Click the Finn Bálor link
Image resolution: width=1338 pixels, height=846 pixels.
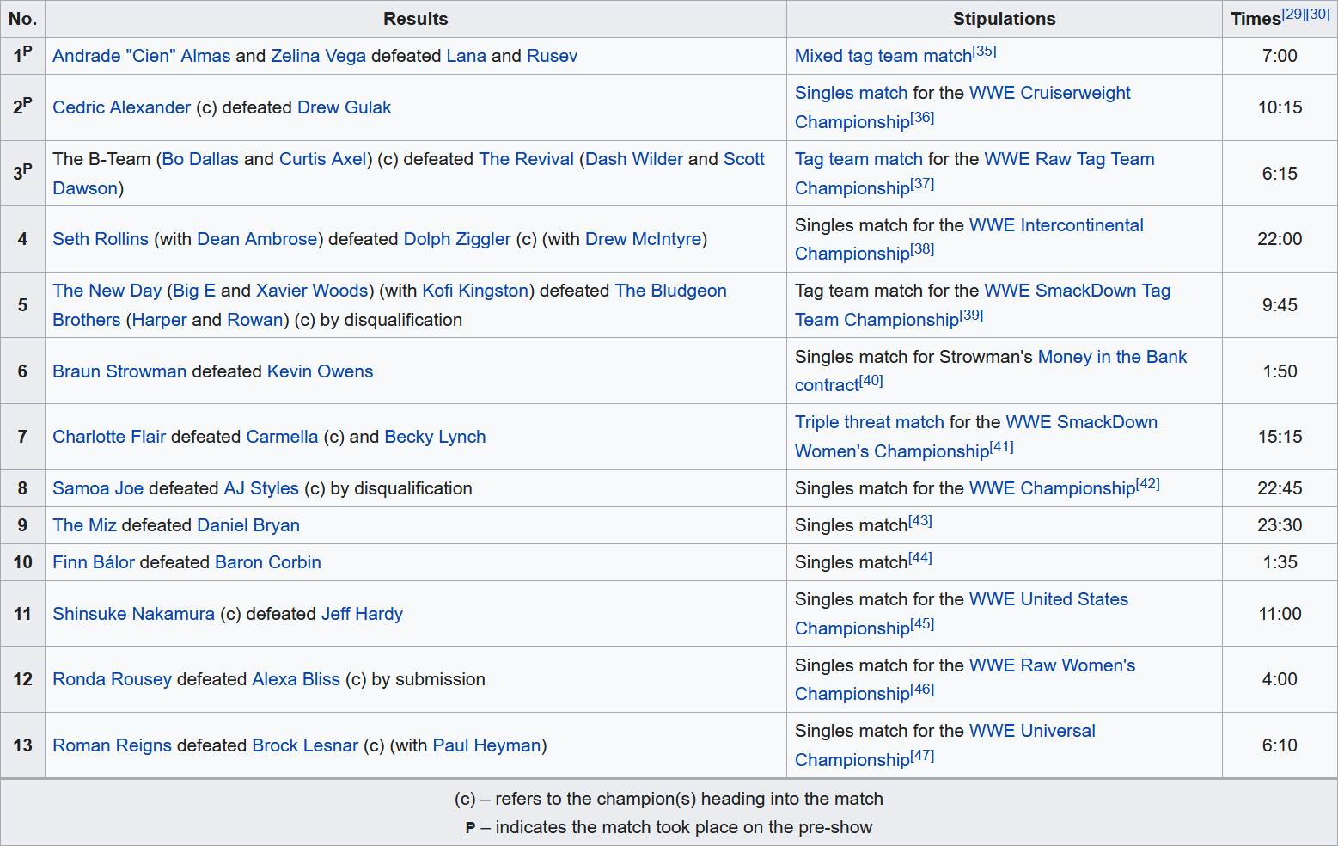(93, 562)
